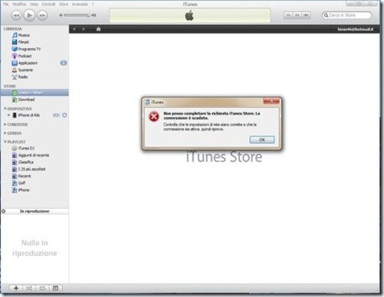The width and height of the screenshot is (384, 297).
Task: Click the Store home button
Action: [x=98, y=29]
